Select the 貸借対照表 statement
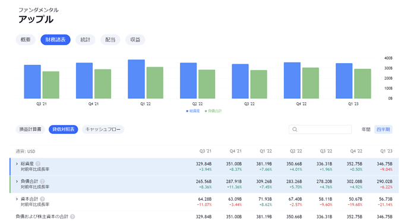 [x=64, y=129]
